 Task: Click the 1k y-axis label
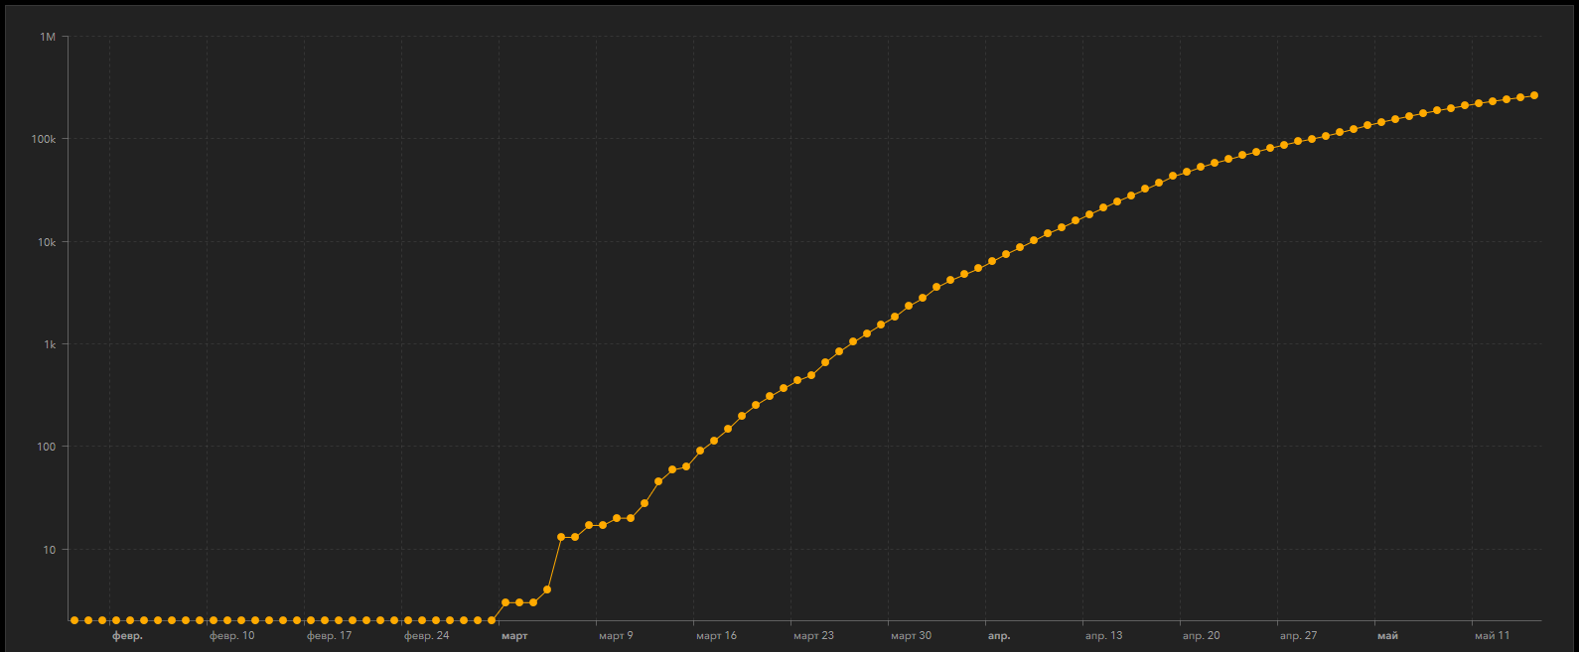(x=50, y=344)
